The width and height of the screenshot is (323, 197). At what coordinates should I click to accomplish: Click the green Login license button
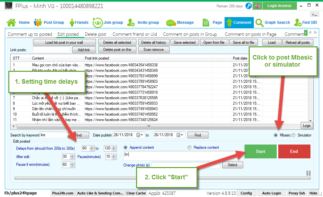[x=280, y=6]
